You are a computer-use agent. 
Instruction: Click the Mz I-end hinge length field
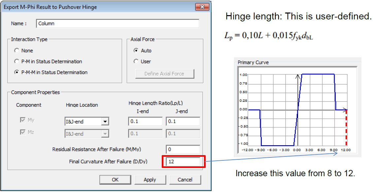pyautogui.click(x=145, y=134)
